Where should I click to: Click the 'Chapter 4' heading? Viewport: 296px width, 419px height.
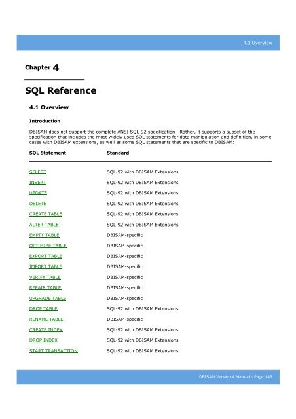[x=42, y=67]
